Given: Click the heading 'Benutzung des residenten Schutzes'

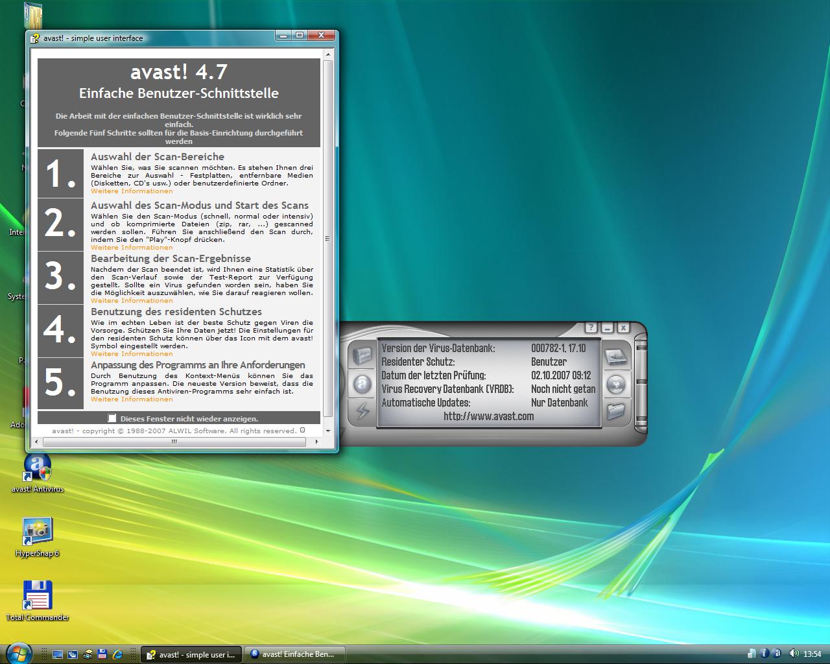Looking at the screenshot, I should (176, 312).
